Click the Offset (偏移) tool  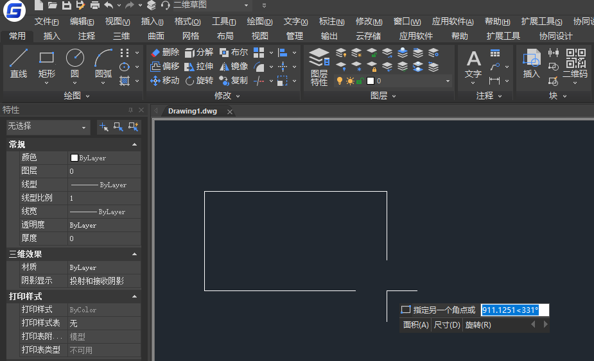click(165, 67)
